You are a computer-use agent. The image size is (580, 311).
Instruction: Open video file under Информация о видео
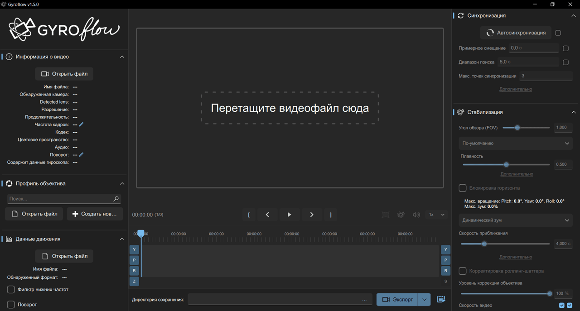pos(64,74)
